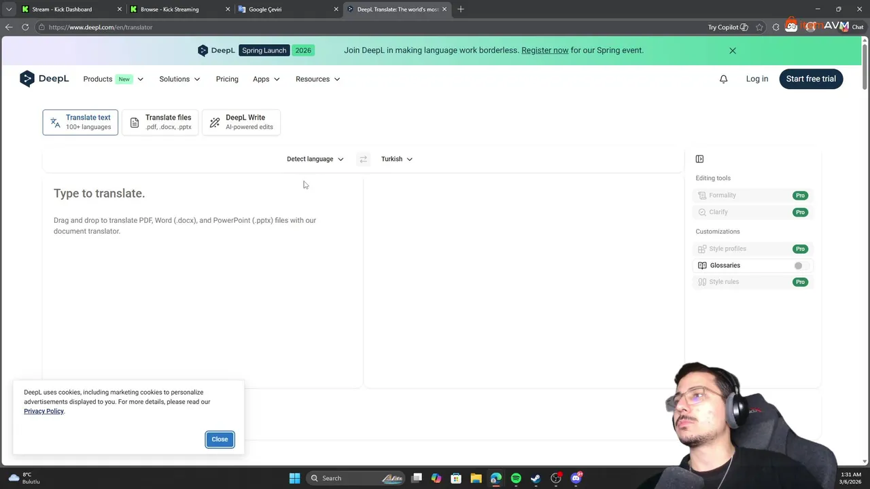Open File Explorer from the taskbar

tap(476, 478)
